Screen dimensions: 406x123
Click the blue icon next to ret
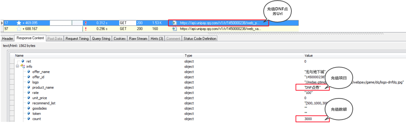(x=23, y=61)
